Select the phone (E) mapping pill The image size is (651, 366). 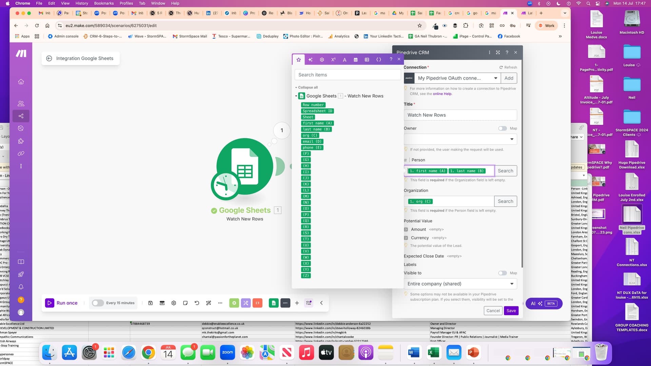pos(312,148)
